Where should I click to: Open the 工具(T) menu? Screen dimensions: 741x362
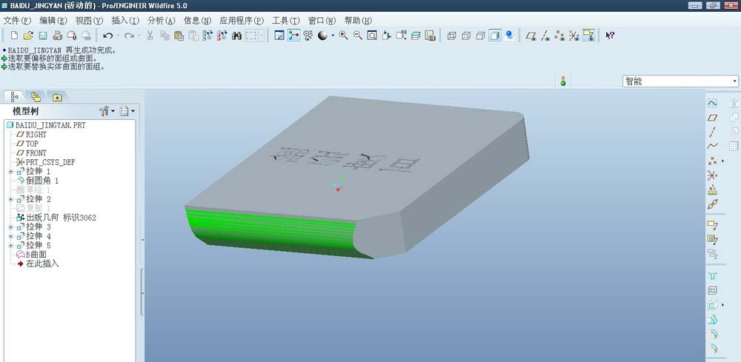click(x=286, y=21)
